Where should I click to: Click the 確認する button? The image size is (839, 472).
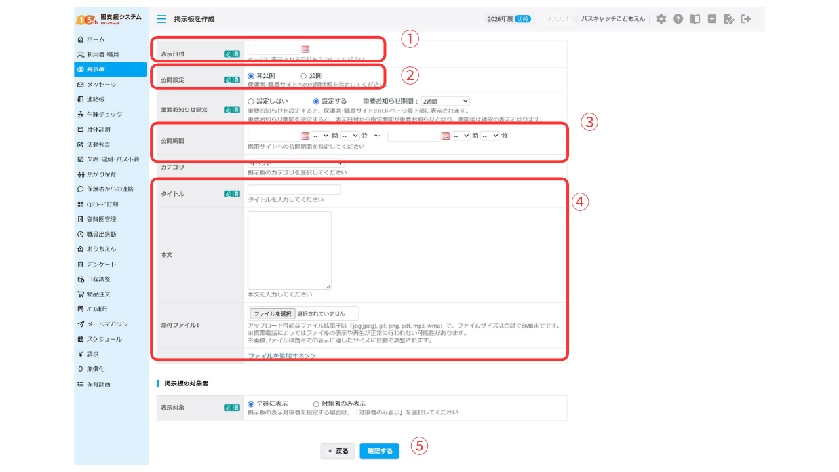coord(379,451)
